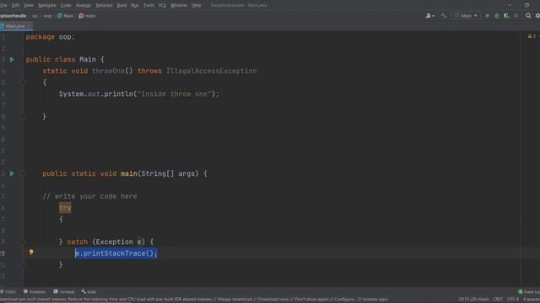Screen dimensions: 540x303
Task: Open the Terminal tool window
Action: (x=64, y=292)
